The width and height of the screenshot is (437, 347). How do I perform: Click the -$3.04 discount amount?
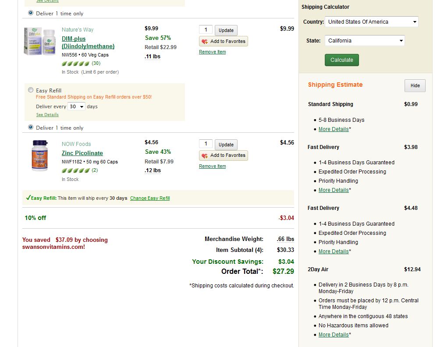tap(286, 218)
